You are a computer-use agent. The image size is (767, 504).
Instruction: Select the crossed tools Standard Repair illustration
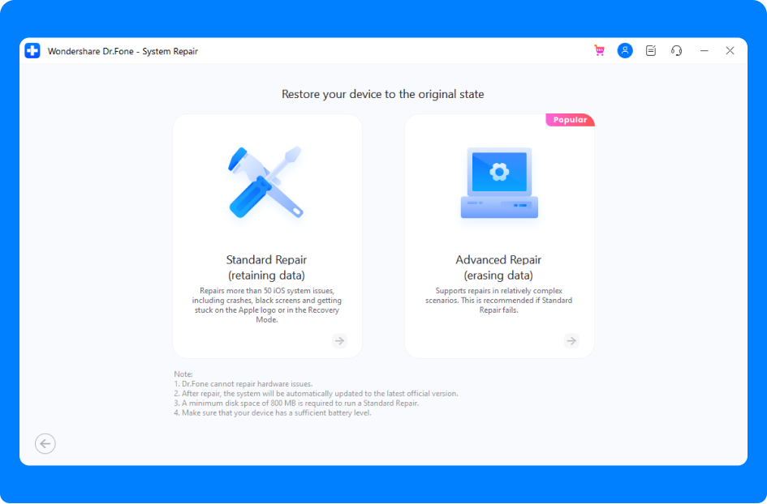pos(266,182)
